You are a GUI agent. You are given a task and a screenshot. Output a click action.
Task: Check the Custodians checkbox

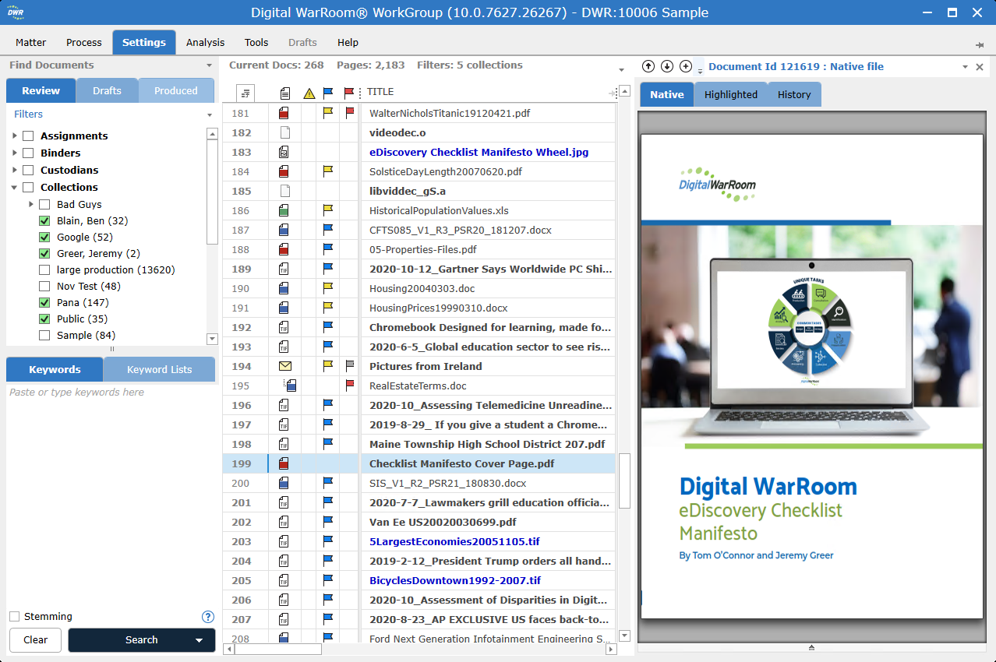coord(28,171)
